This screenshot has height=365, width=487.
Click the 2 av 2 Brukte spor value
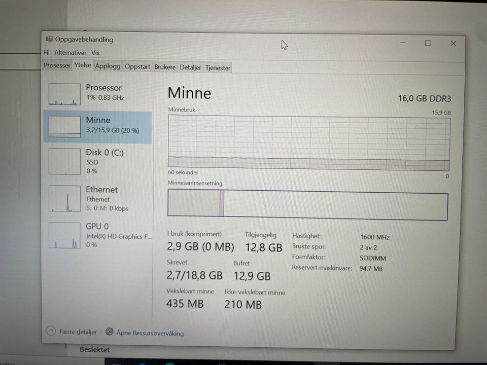pyautogui.click(x=368, y=248)
